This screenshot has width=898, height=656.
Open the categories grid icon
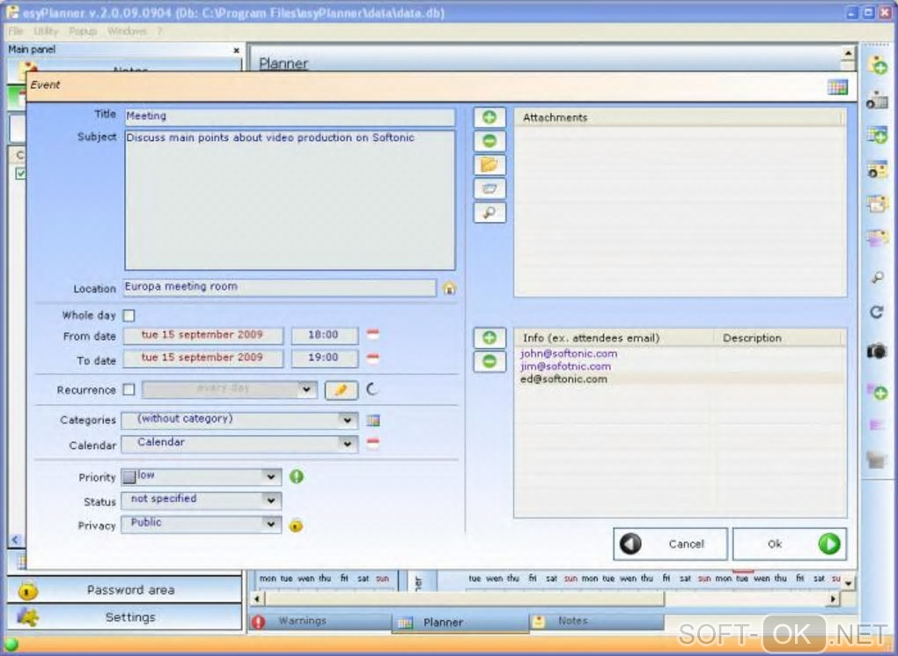click(x=372, y=421)
